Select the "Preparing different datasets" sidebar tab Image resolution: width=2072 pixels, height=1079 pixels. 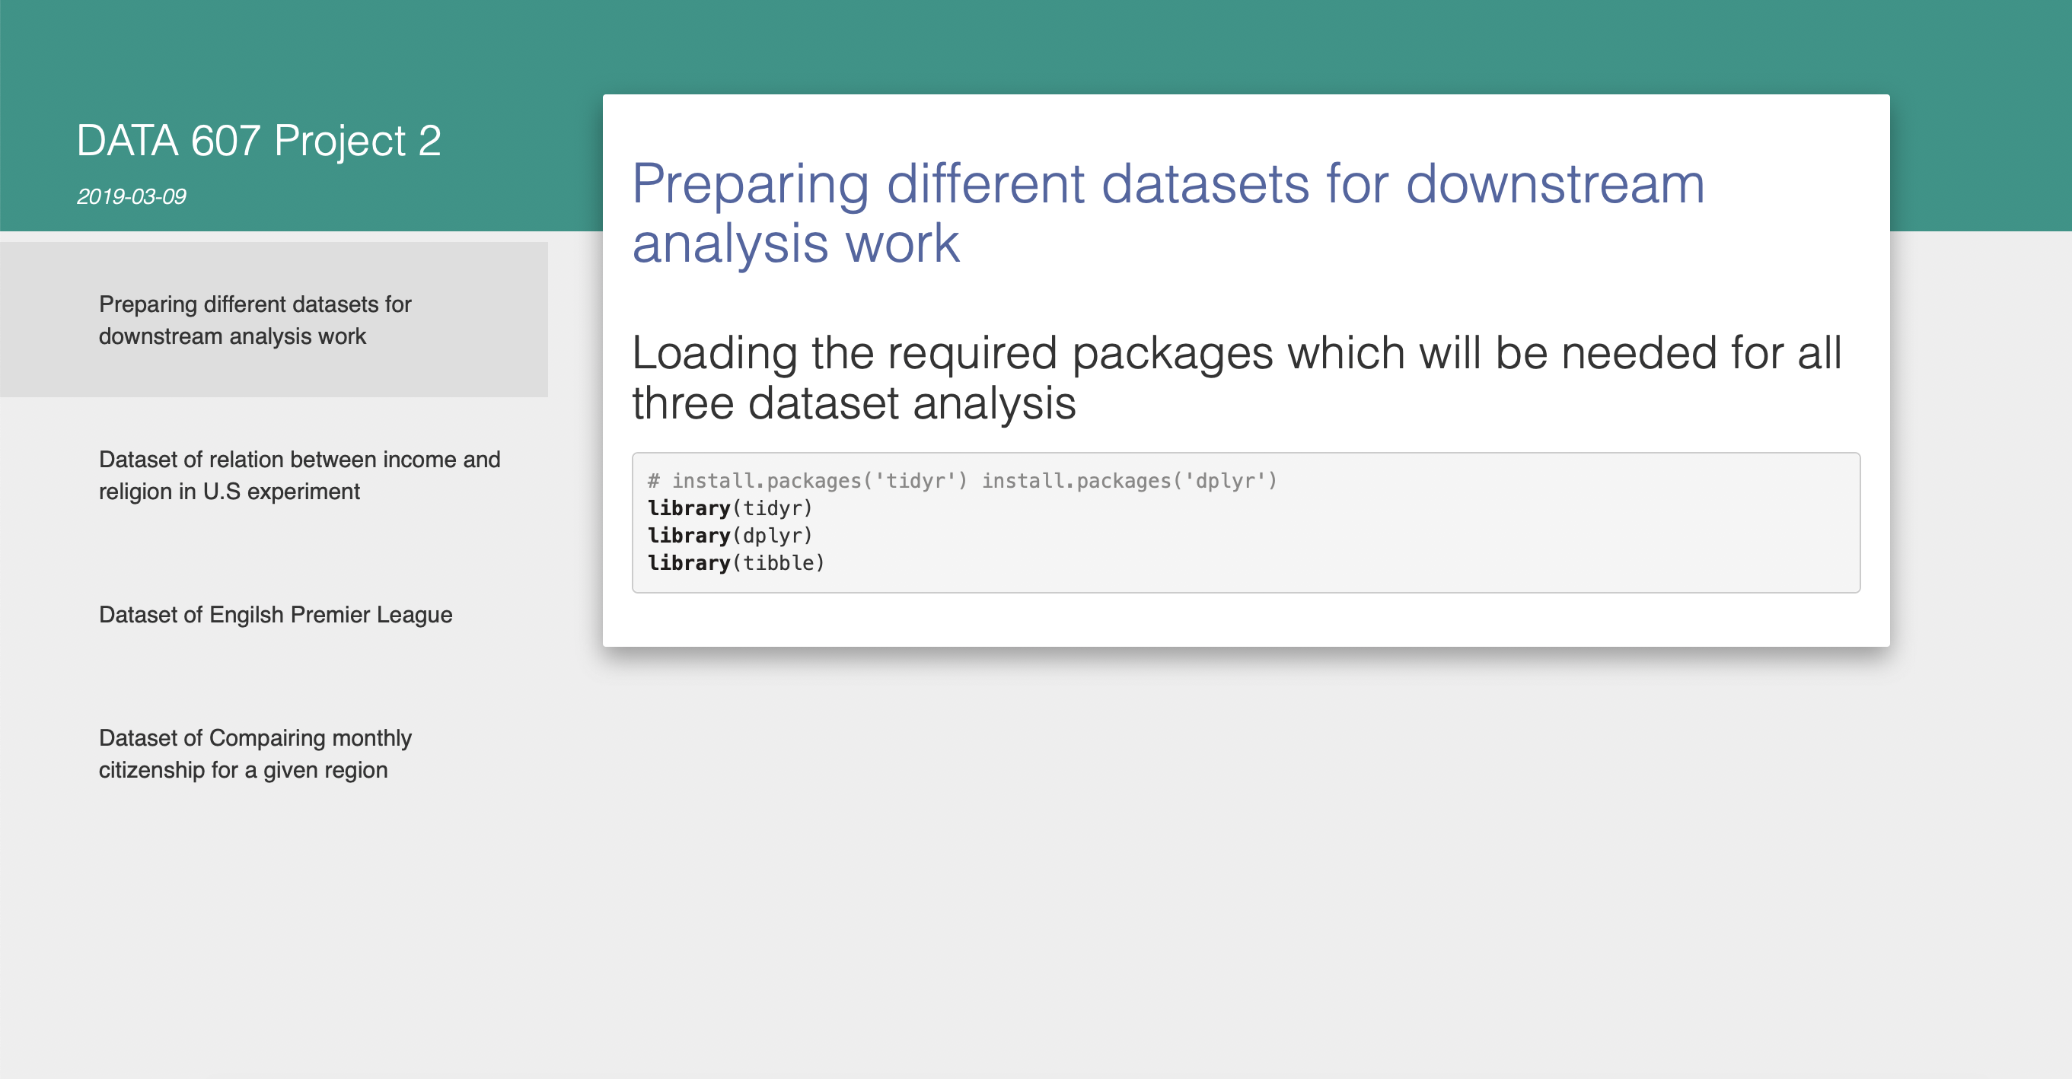(255, 319)
